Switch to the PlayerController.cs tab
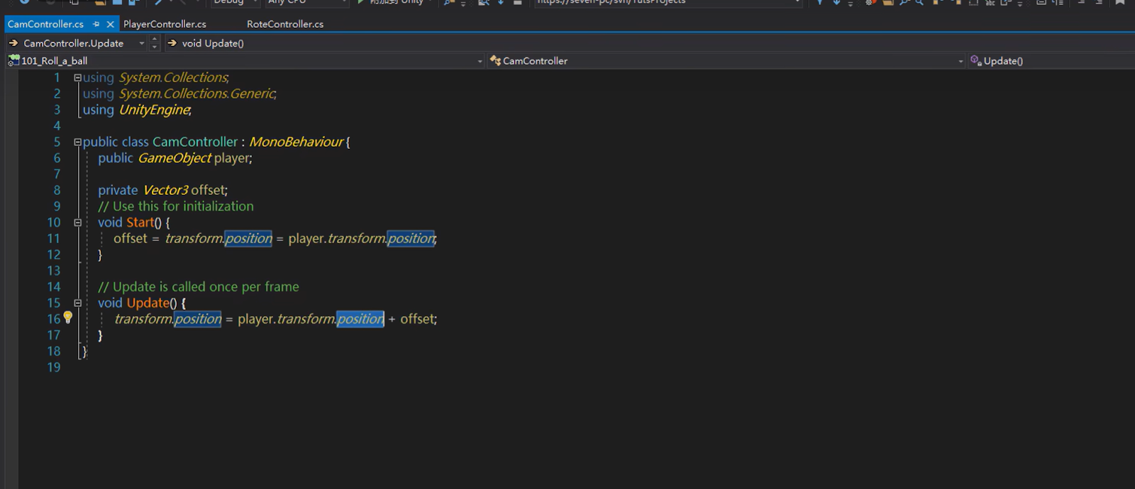The width and height of the screenshot is (1135, 489). [x=165, y=24]
